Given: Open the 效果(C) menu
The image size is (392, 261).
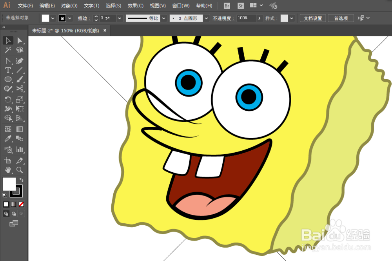Looking at the screenshot, I should click(136, 6).
